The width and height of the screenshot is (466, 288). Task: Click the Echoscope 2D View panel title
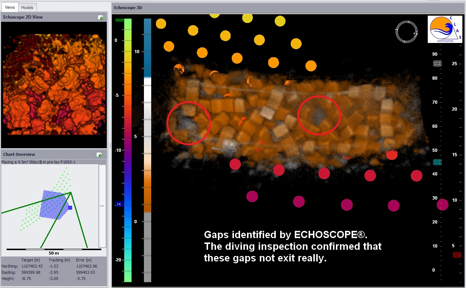(x=23, y=17)
